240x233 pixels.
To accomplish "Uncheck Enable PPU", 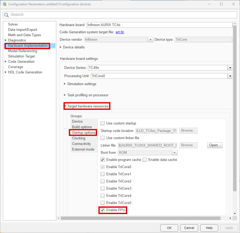I will click(103, 210).
